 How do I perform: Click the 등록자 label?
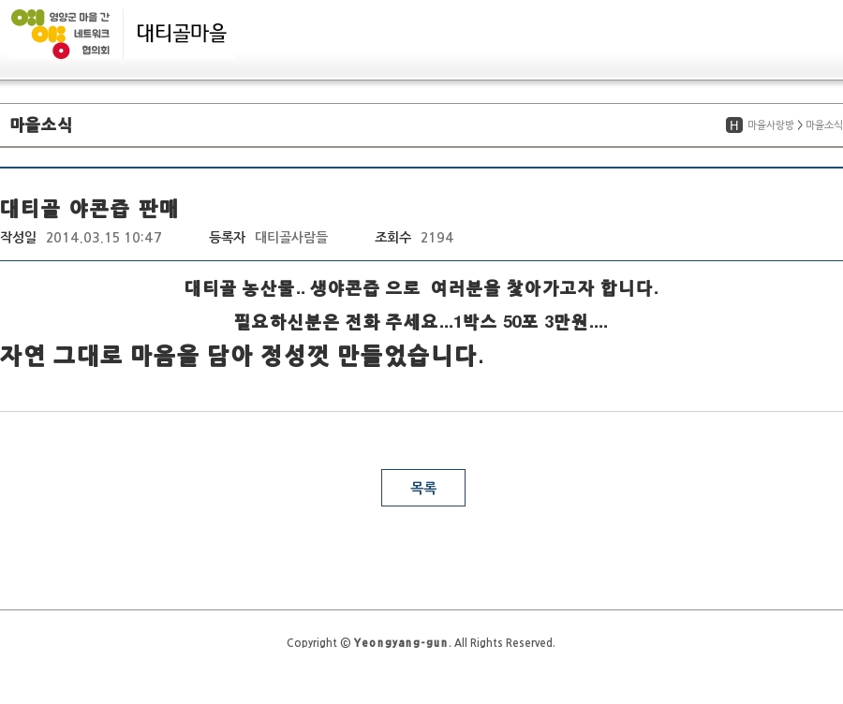(227, 238)
